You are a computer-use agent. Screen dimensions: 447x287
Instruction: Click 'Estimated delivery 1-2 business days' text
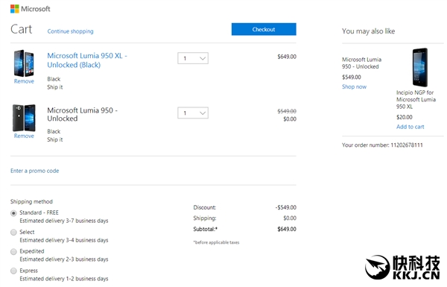pyautogui.click(x=64, y=279)
